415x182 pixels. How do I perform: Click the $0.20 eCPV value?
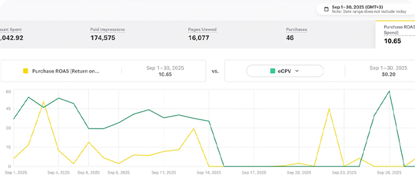(x=388, y=74)
